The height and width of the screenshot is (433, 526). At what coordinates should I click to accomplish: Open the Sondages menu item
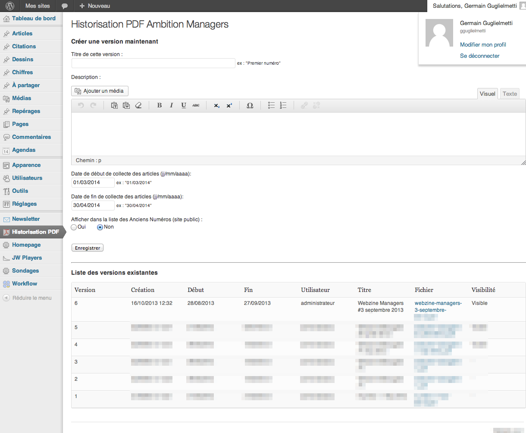click(x=31, y=271)
